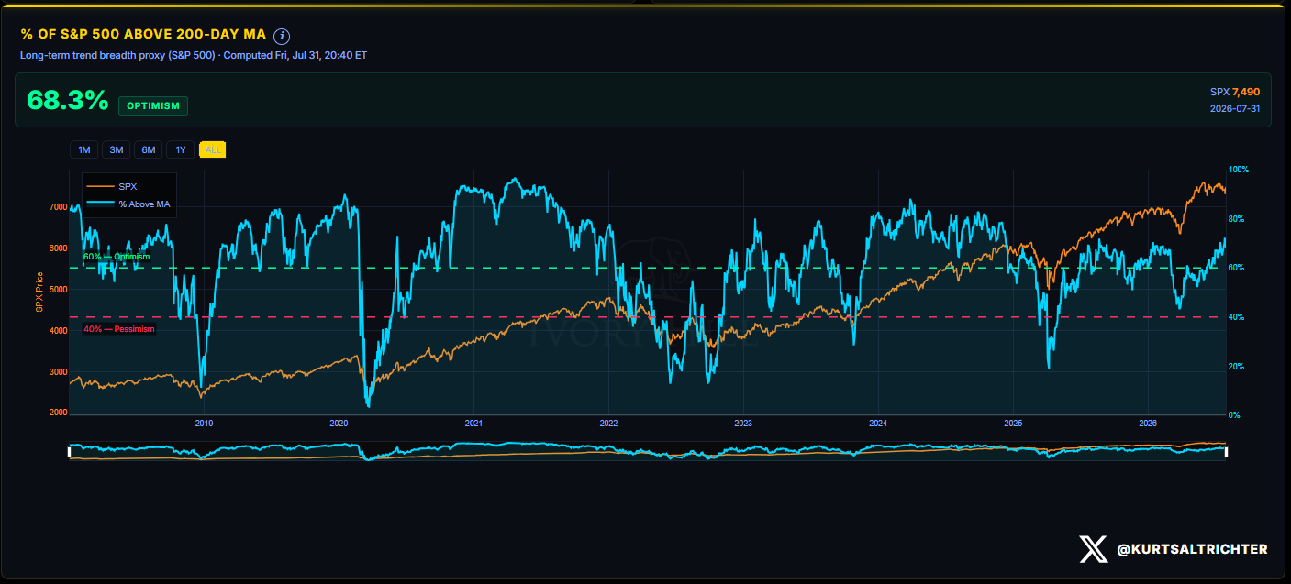Screen dimensions: 1291x584
Task: Click the SPX 7,490 price label
Action: 1235,92
